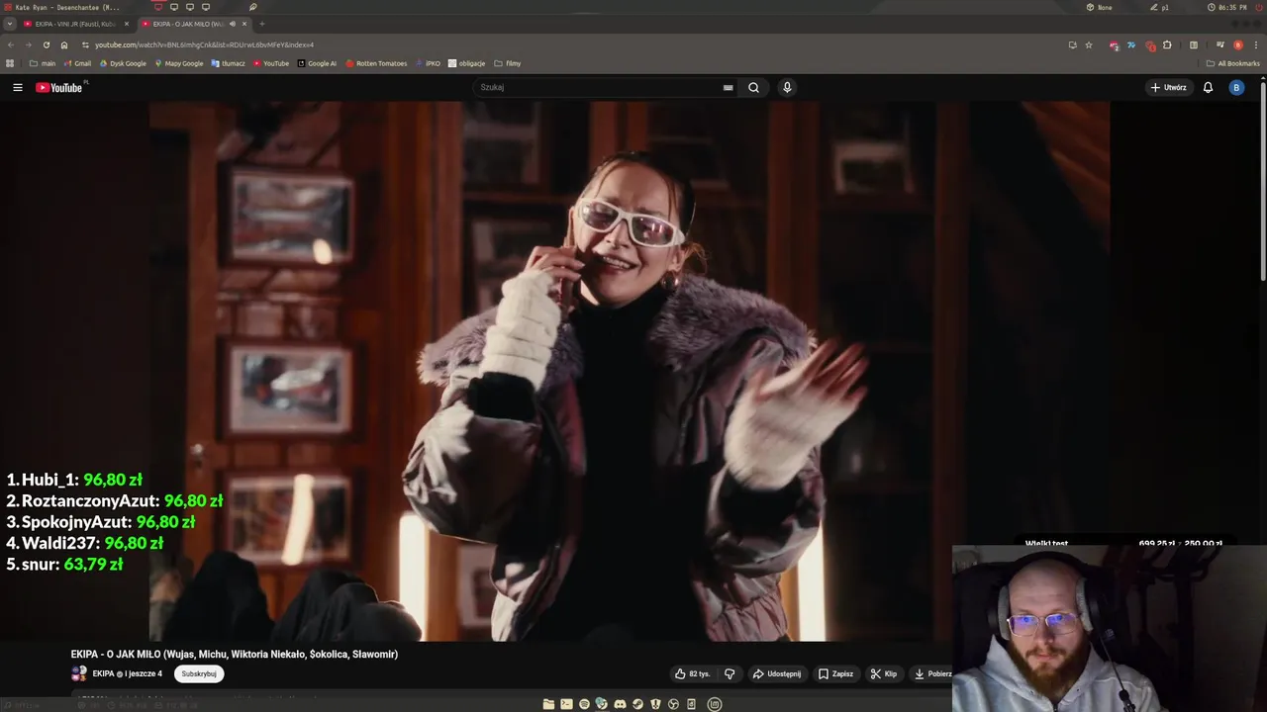Expand the All Bookmarks folder

(1233, 63)
